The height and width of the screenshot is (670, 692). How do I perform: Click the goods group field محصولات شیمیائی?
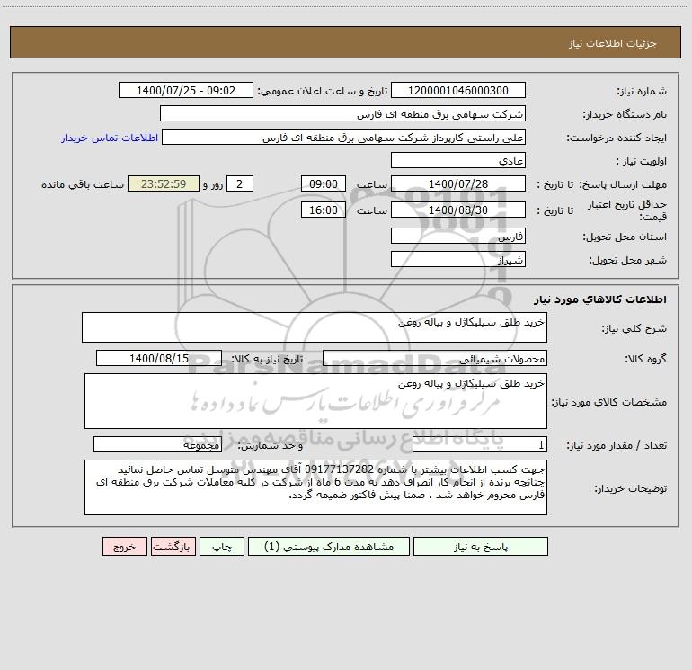click(x=435, y=358)
